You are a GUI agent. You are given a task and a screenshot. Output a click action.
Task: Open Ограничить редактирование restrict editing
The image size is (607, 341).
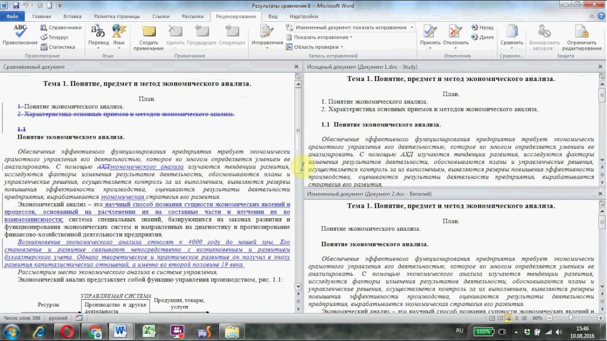pyautogui.click(x=582, y=38)
